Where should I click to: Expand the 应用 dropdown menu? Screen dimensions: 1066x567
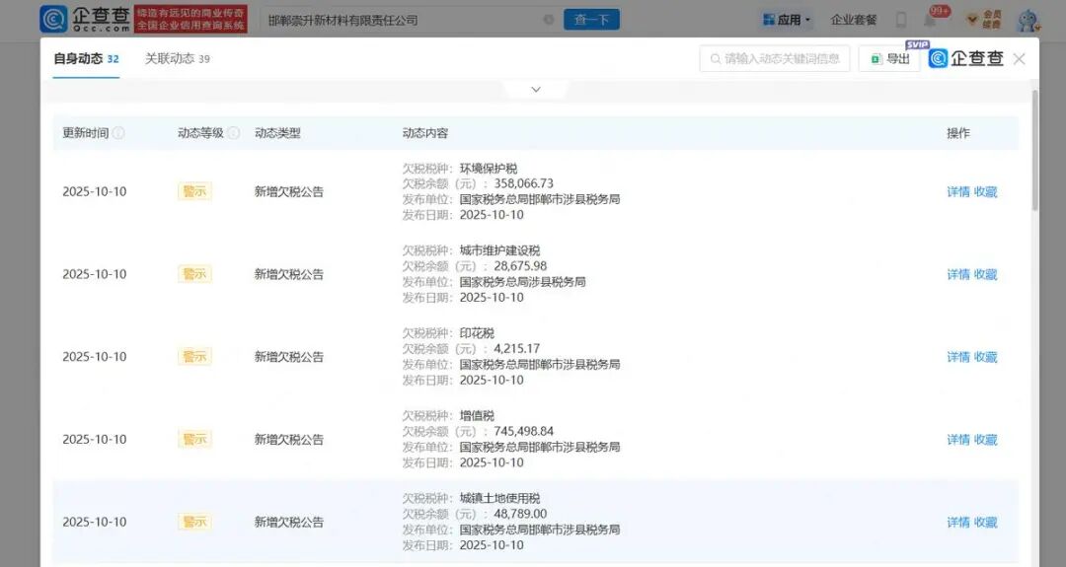click(x=787, y=20)
